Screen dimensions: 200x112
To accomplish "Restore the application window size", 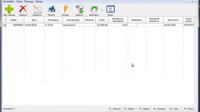I will [192, 2].
